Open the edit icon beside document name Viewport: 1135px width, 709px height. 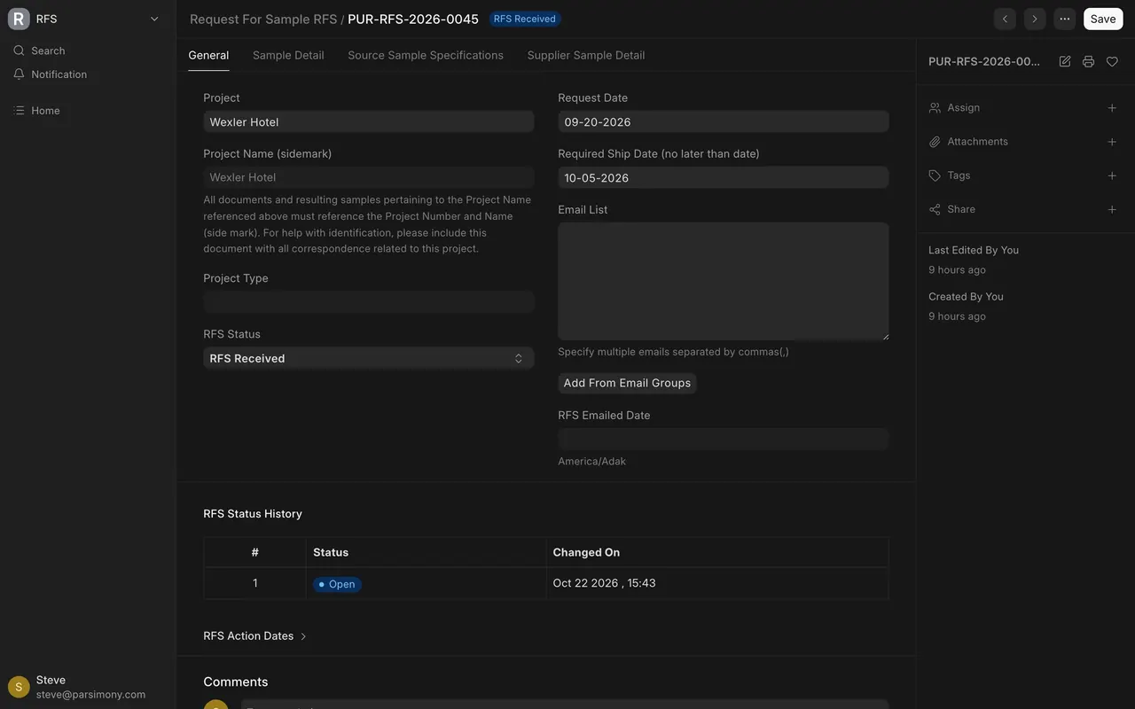1065,61
